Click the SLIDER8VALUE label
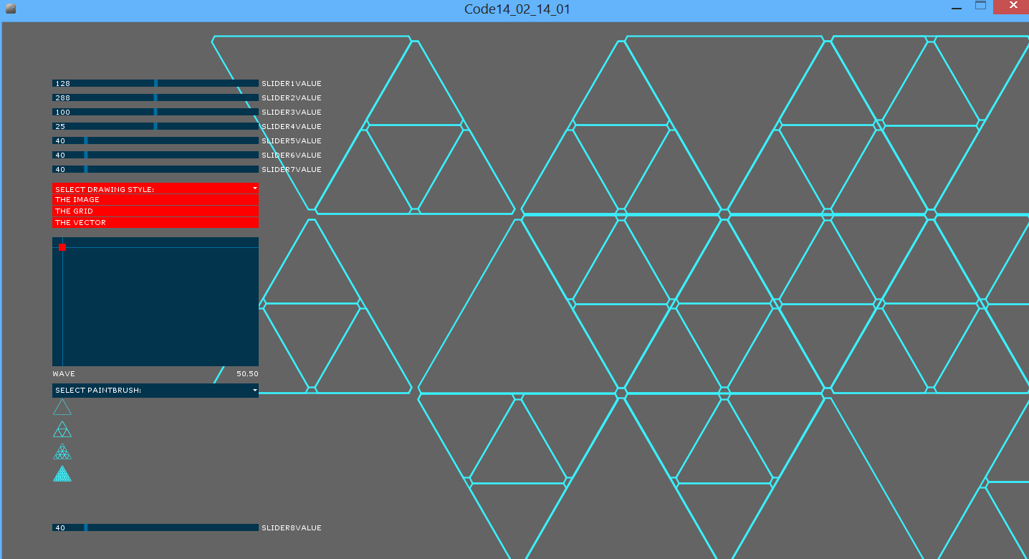The height and width of the screenshot is (559, 1029). point(292,528)
